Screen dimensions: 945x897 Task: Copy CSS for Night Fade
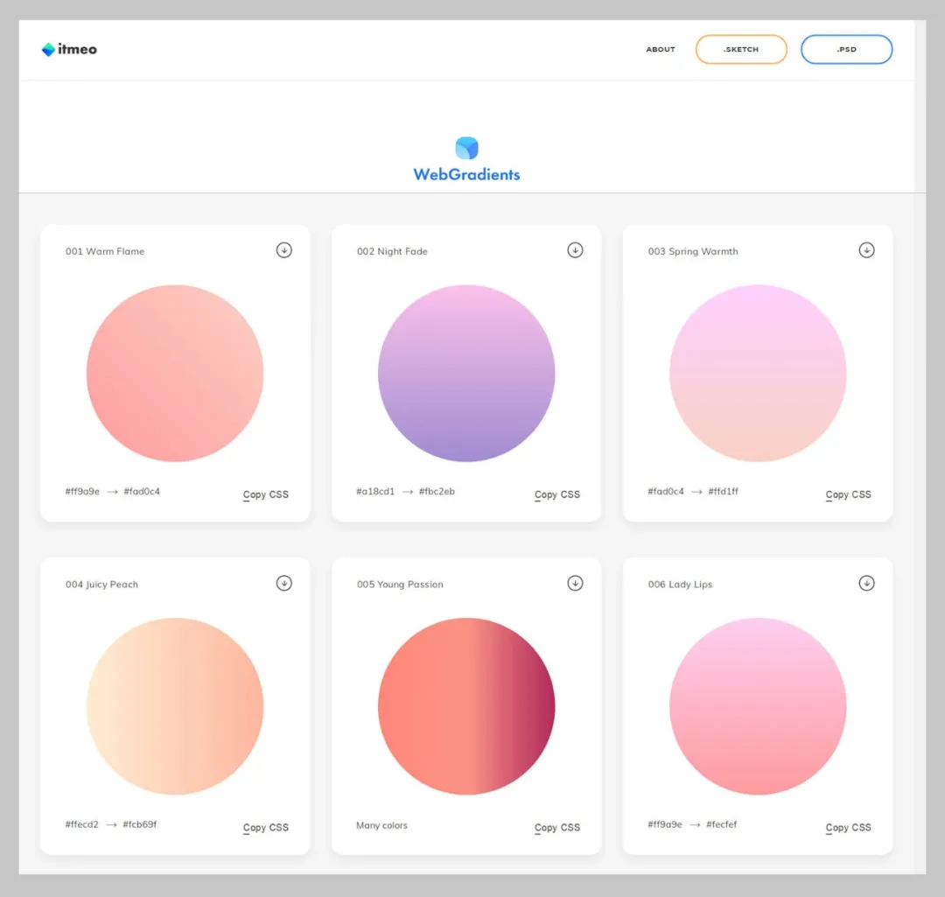(x=556, y=494)
